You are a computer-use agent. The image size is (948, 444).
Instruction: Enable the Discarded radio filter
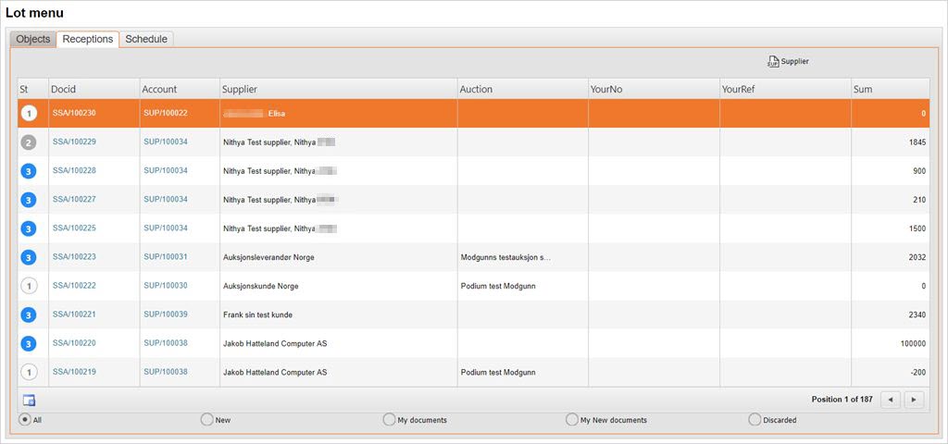(755, 420)
